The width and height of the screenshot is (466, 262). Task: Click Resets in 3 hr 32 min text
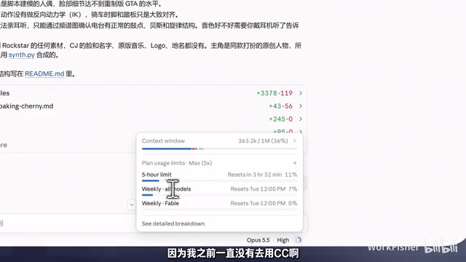coord(255,175)
